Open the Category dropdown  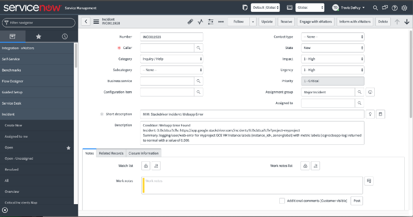click(x=171, y=59)
